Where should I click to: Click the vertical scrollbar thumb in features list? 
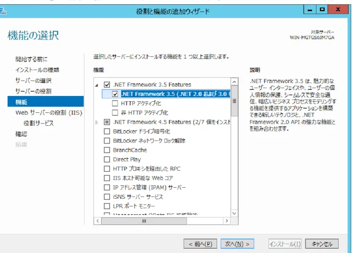pyautogui.click(x=234, y=101)
